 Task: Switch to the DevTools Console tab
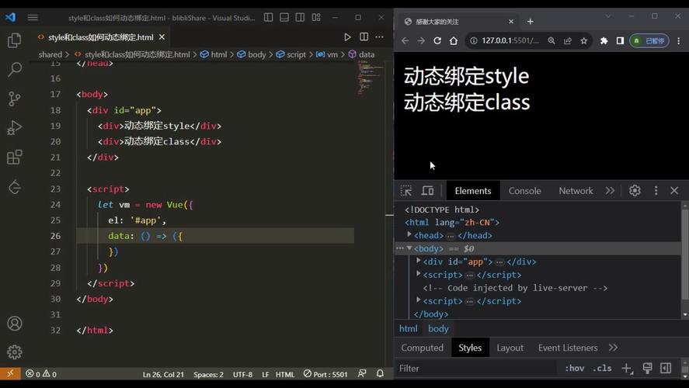[x=524, y=191]
